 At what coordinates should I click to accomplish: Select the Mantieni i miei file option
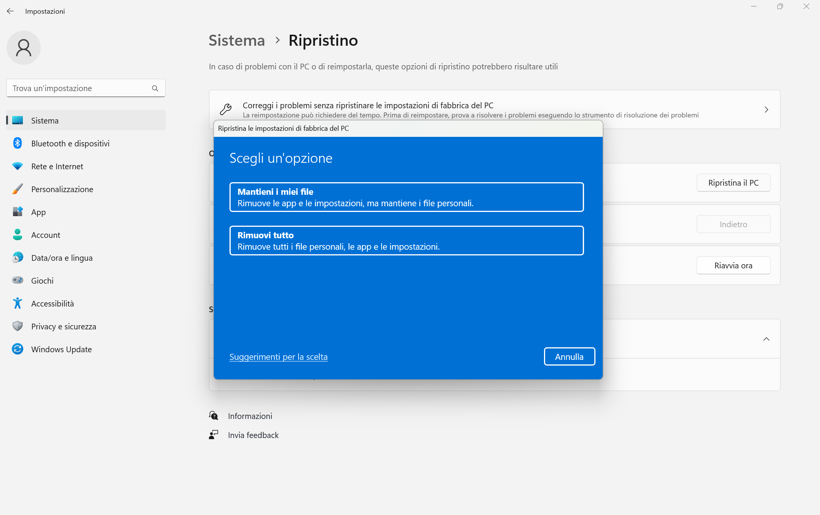pyautogui.click(x=406, y=197)
